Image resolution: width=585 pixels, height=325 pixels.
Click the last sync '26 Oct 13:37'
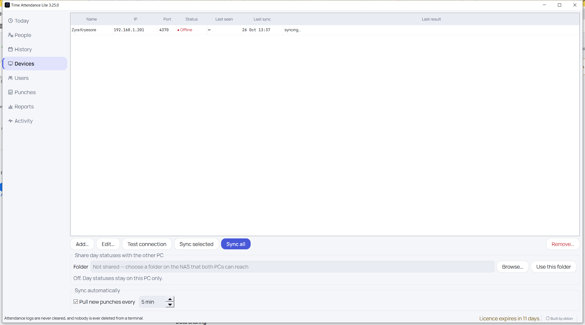point(256,30)
